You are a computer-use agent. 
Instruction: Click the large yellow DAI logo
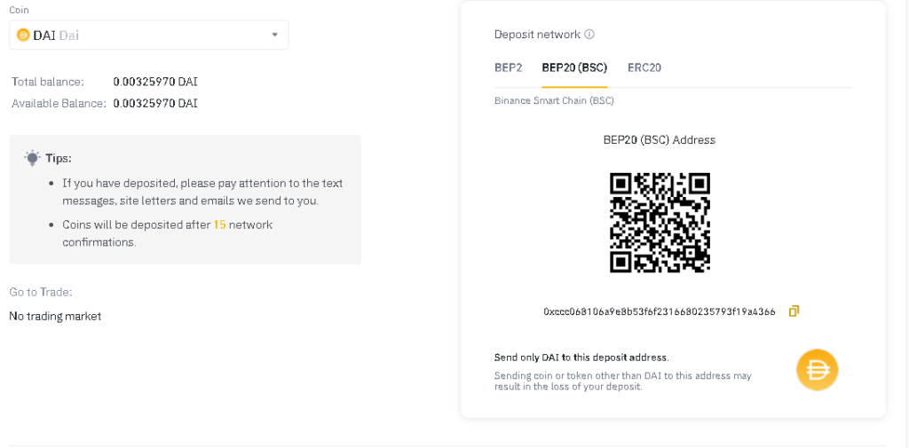(817, 370)
